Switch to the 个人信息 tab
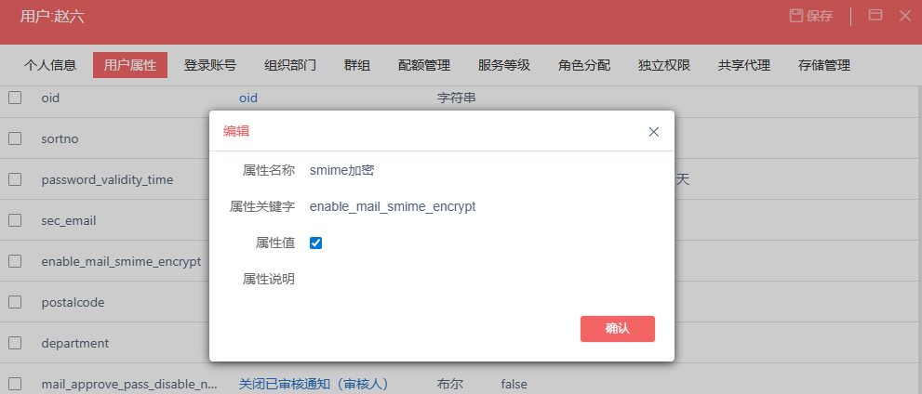 click(50, 65)
